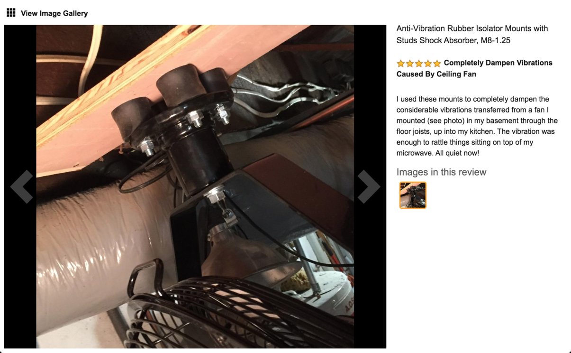Click the Anti-Vibration Rubber Isolator Mounts product title
Image resolution: width=571 pixels, height=353 pixels.
[472, 34]
